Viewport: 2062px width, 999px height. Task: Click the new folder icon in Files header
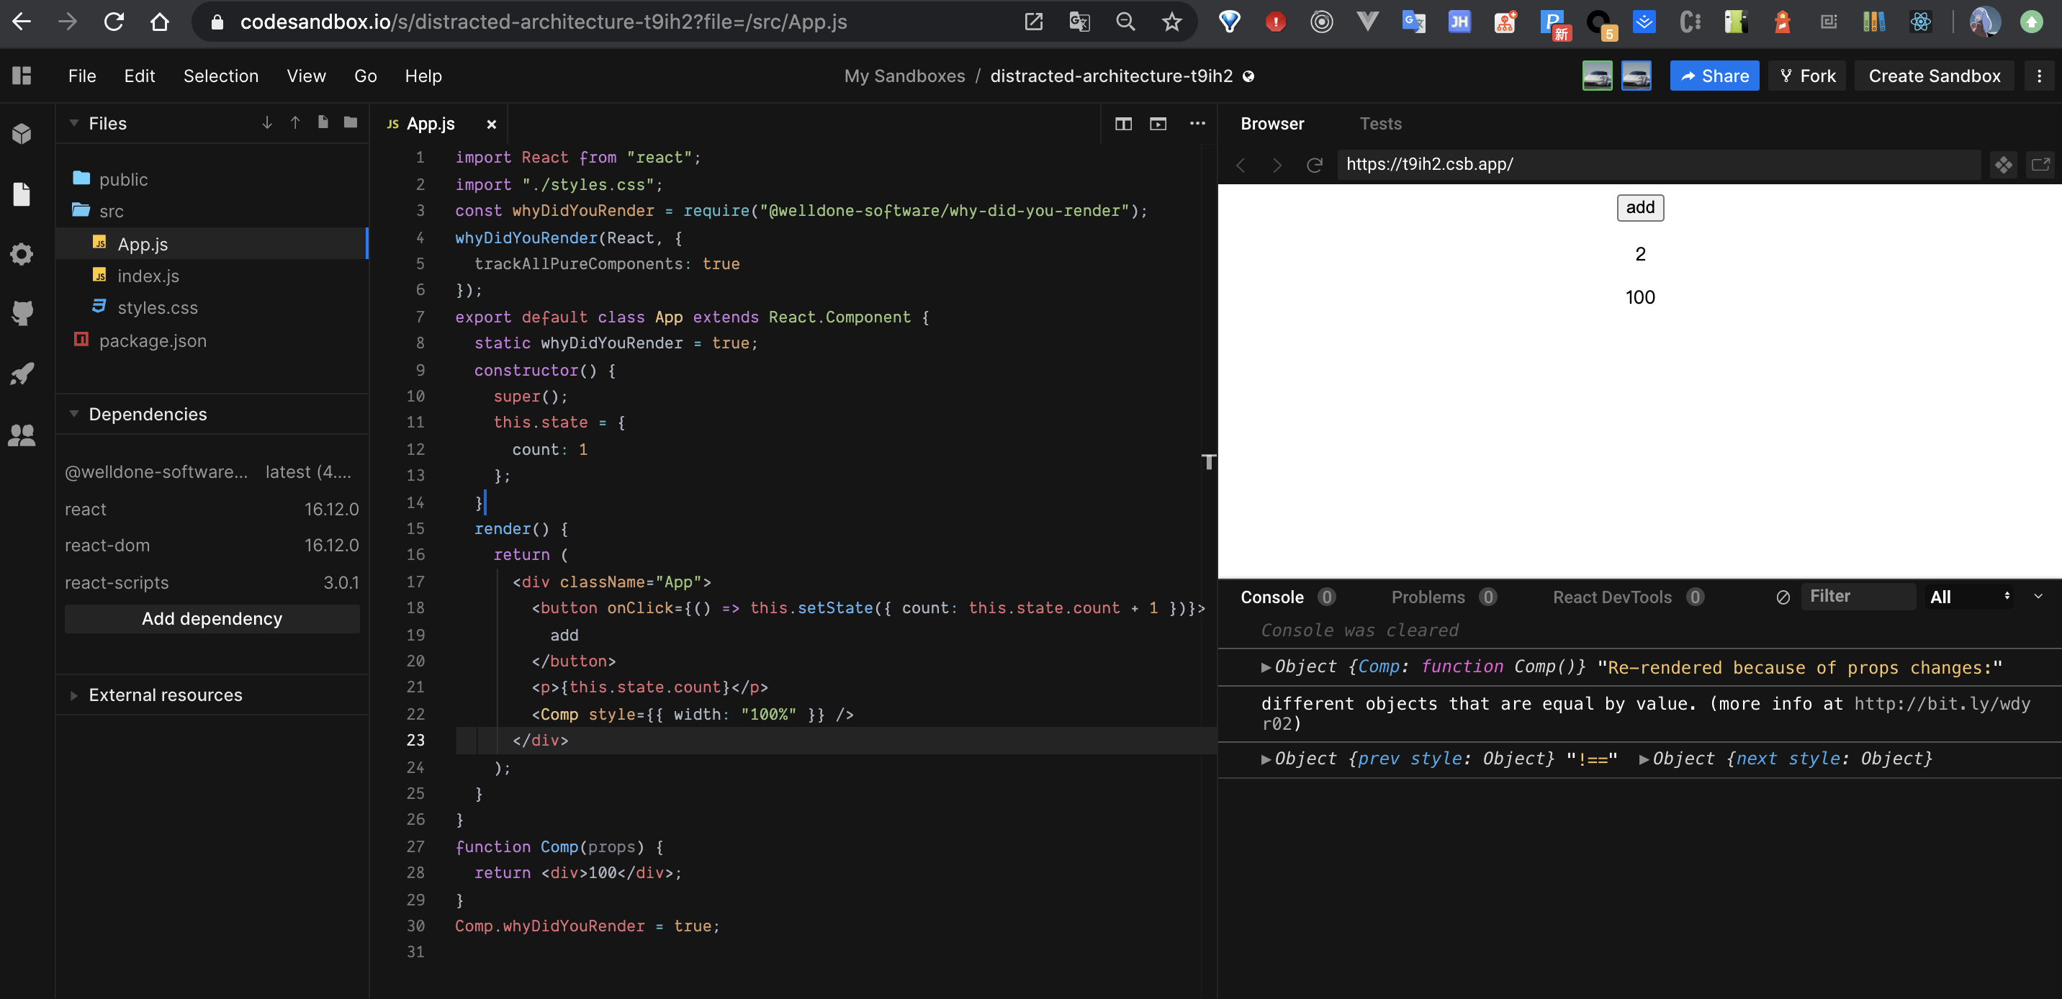tap(351, 122)
